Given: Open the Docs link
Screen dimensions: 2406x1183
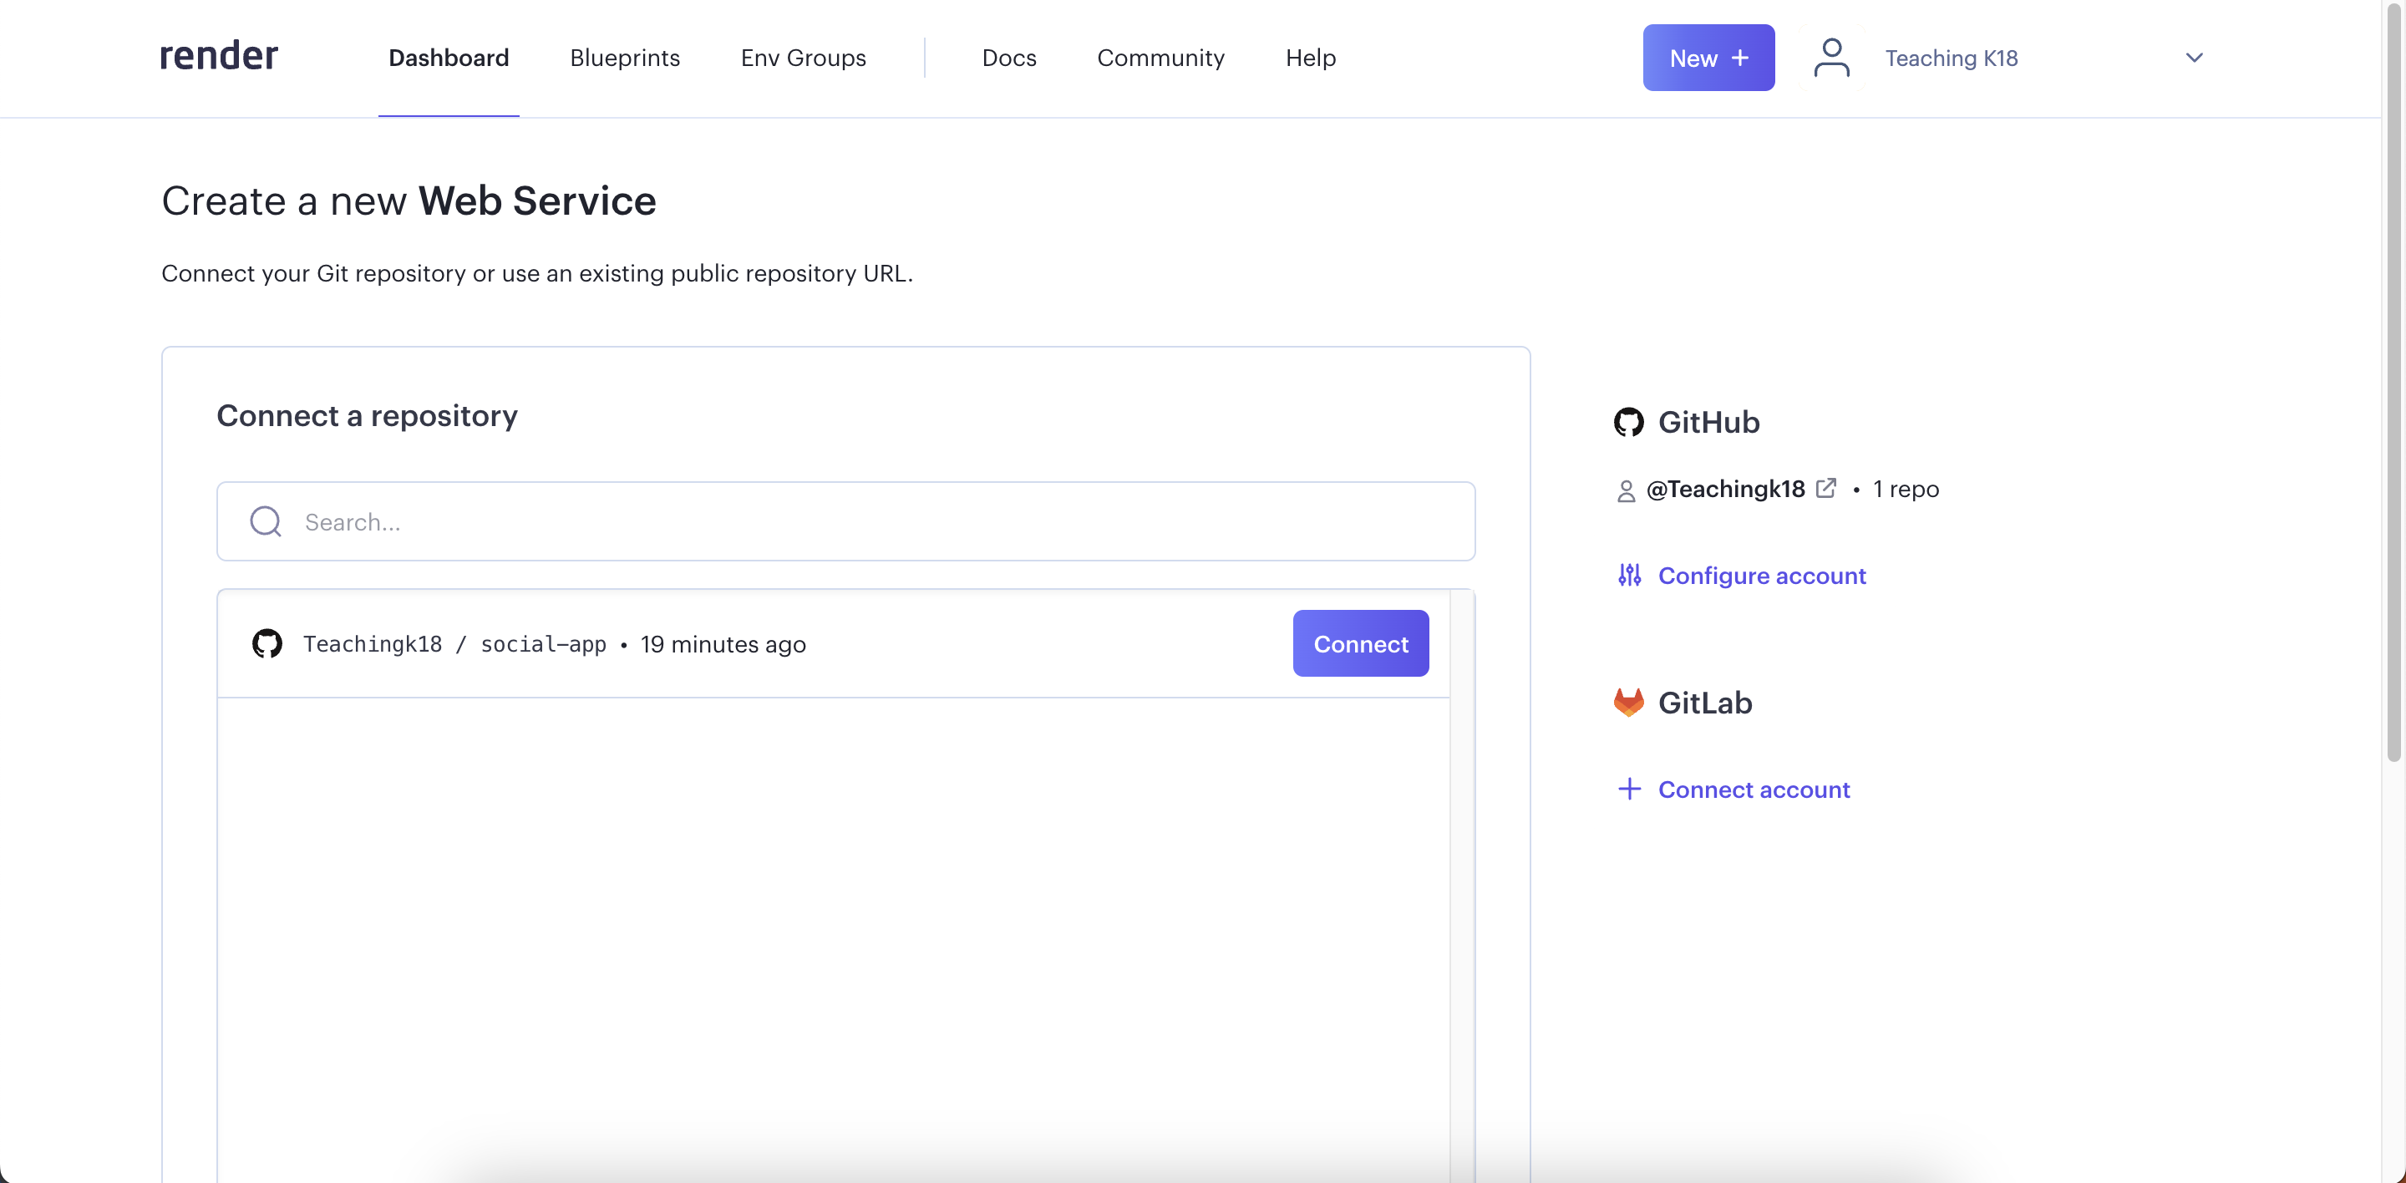Looking at the screenshot, I should click(x=1008, y=58).
